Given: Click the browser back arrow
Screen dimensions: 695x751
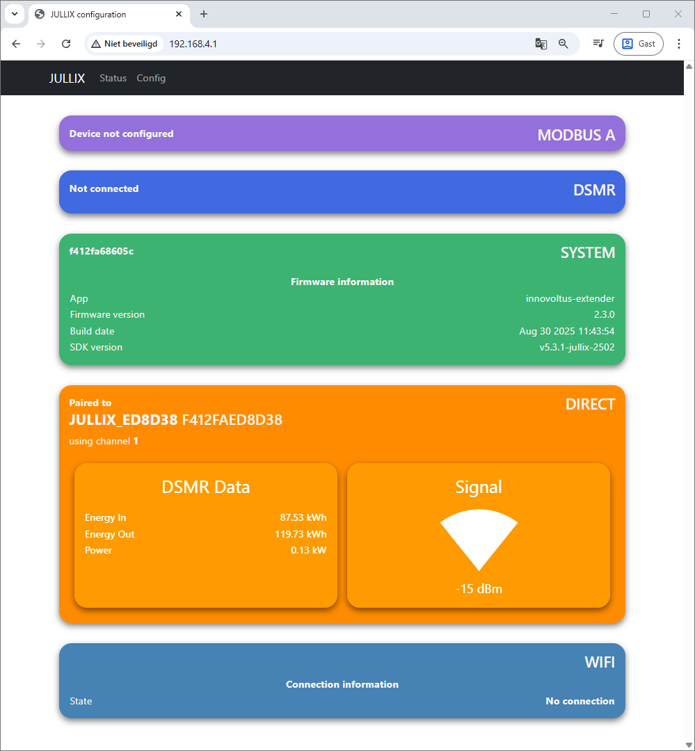Looking at the screenshot, I should click(17, 44).
